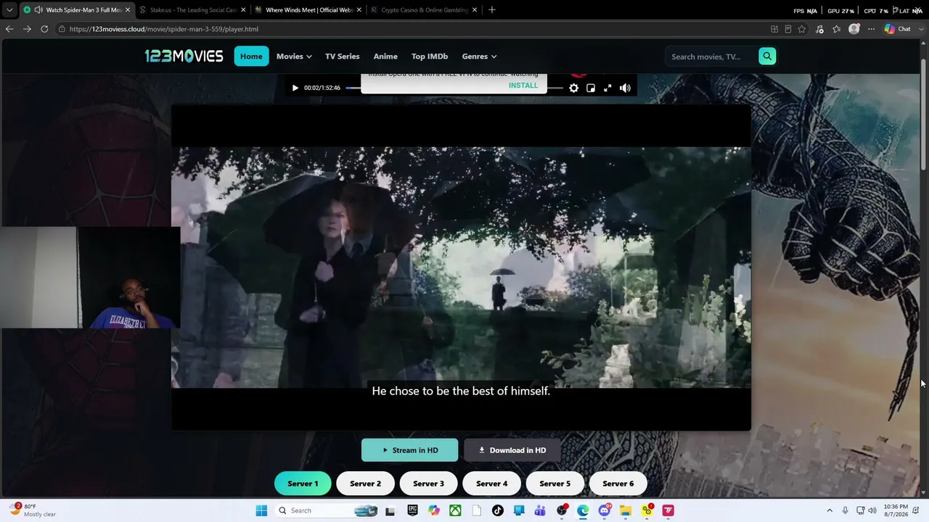Open TikTok from the taskbar

pyautogui.click(x=498, y=510)
